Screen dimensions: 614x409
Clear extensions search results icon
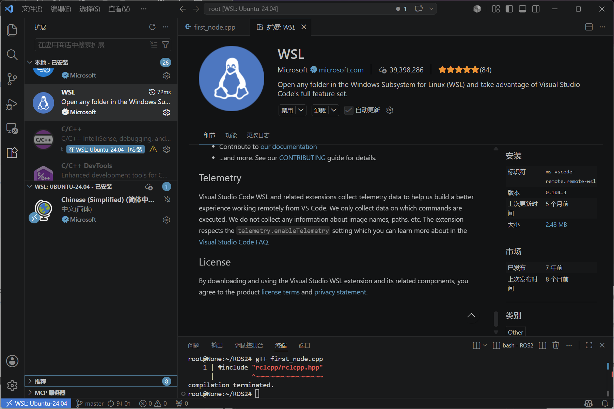click(x=154, y=45)
